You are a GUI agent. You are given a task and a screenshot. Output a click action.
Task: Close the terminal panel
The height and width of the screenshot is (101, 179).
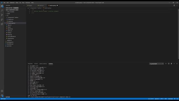click(x=177, y=64)
